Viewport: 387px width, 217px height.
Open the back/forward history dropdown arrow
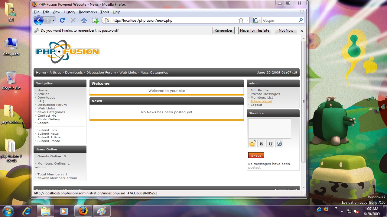pyautogui.click(x=54, y=20)
